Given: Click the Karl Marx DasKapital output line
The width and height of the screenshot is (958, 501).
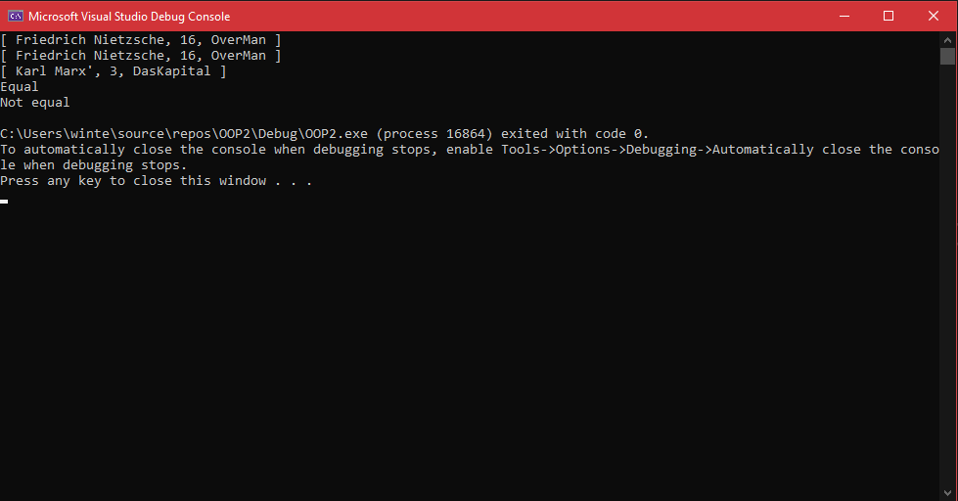Looking at the screenshot, I should point(114,71).
